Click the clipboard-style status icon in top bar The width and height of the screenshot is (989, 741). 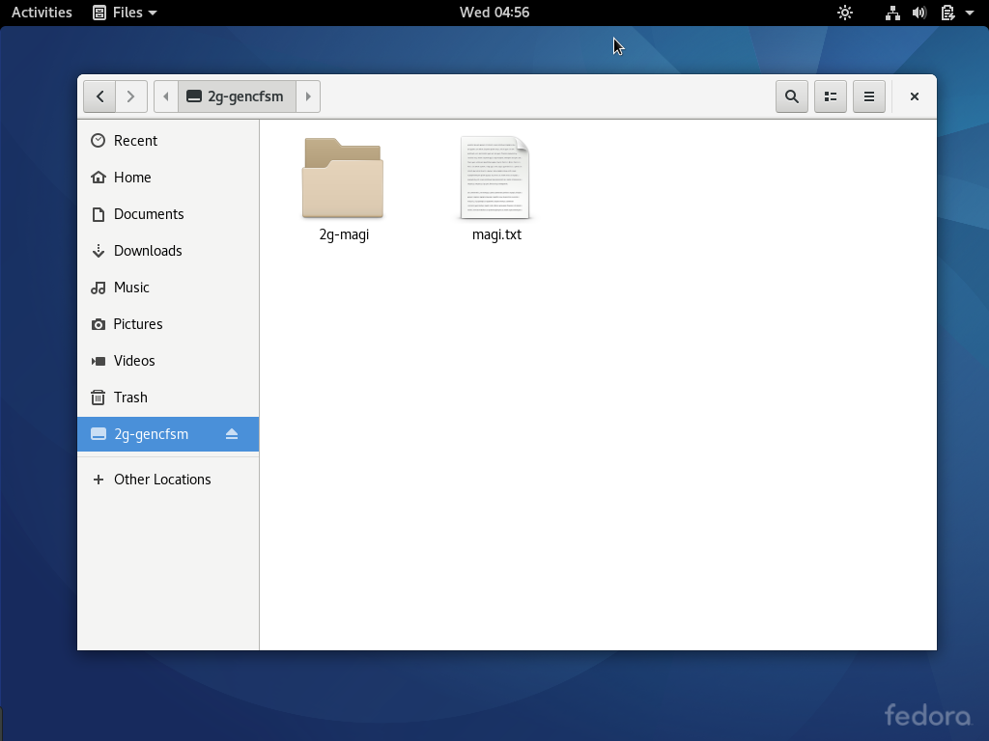(947, 13)
